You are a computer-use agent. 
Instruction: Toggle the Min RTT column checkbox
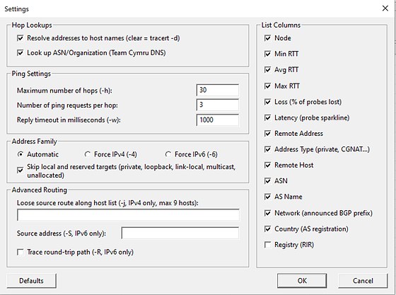coord(267,54)
